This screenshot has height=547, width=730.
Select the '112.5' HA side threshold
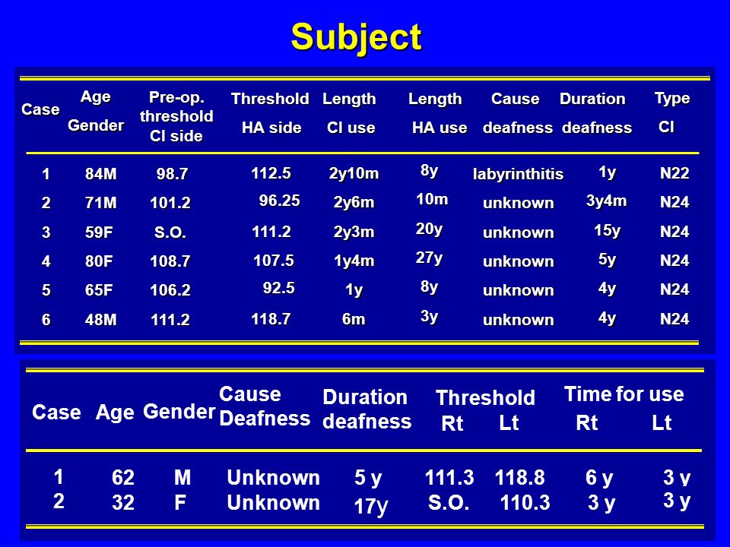[271, 173]
